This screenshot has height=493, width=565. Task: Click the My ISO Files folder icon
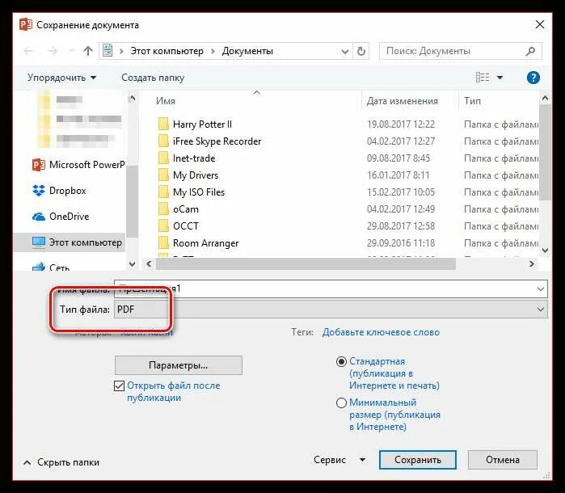coord(163,192)
